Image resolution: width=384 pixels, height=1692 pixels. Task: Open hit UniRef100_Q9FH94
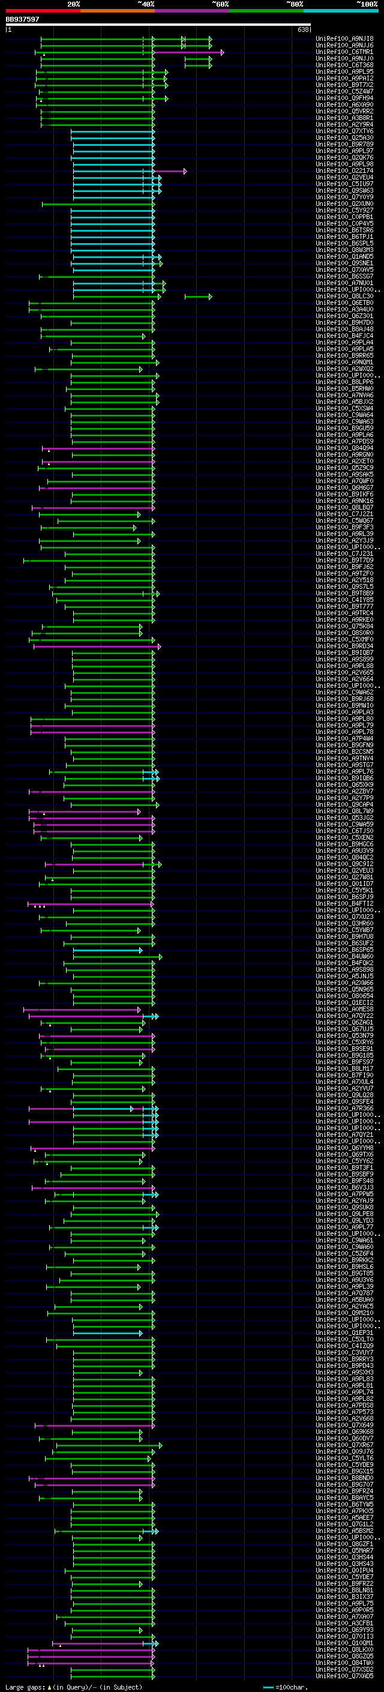click(x=344, y=98)
